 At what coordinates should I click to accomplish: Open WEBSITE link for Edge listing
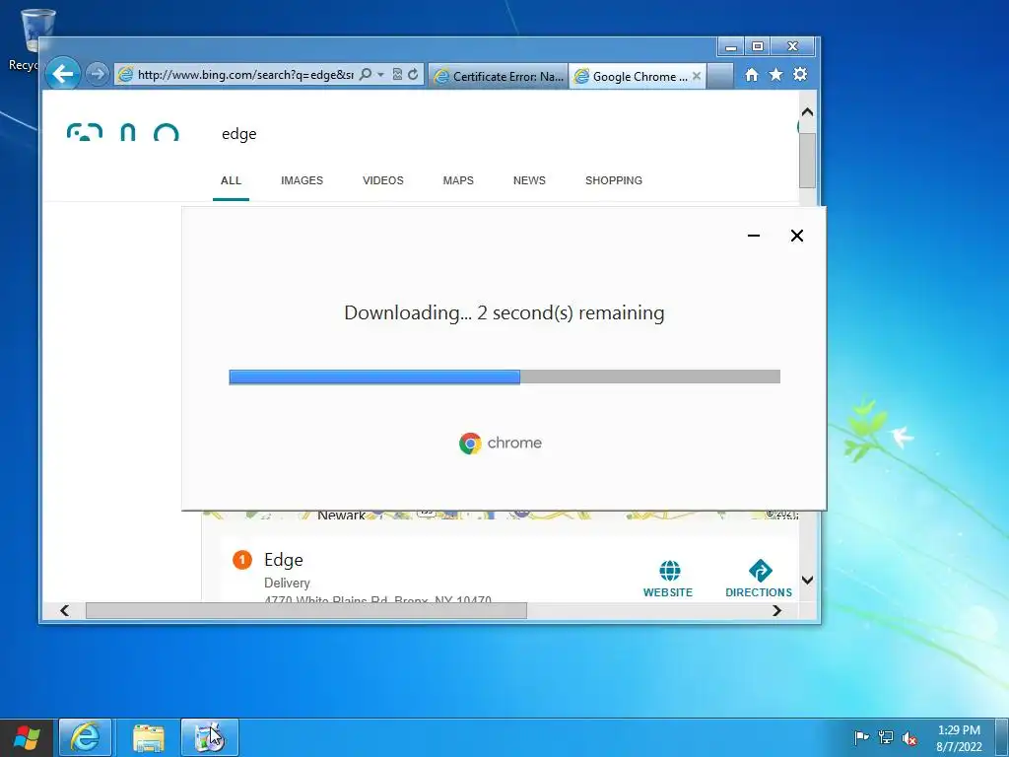coord(668,579)
